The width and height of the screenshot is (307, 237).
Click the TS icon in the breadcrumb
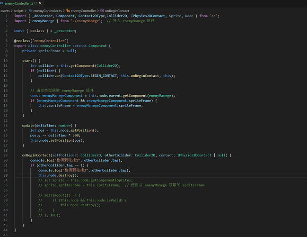30,10
